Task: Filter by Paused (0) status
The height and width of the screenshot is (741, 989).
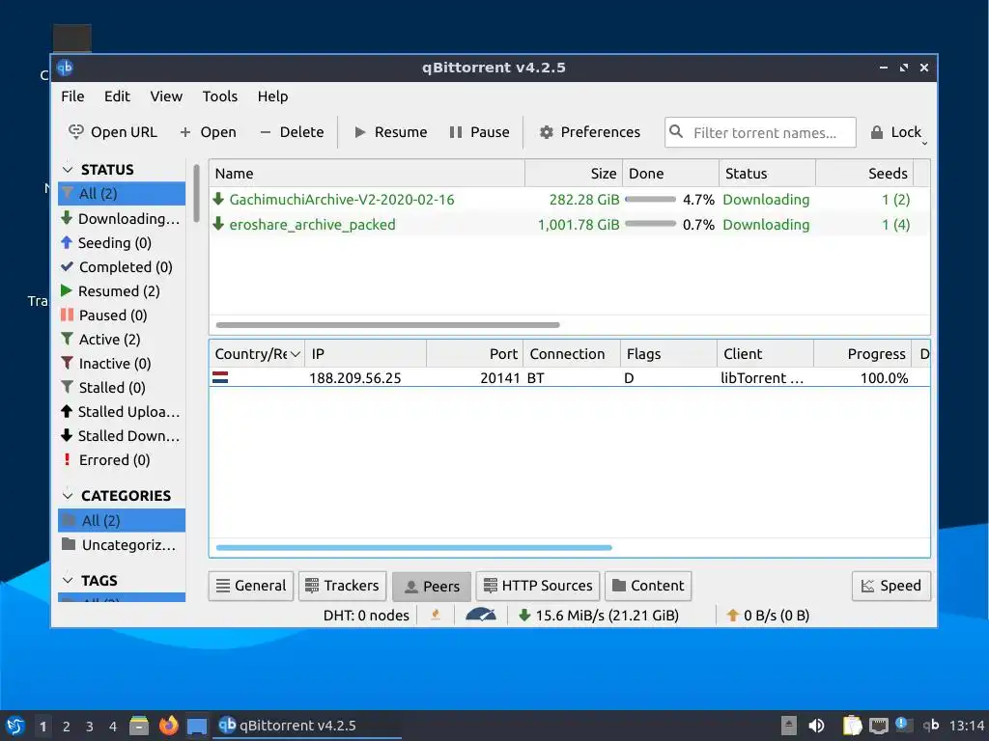Action: tap(122, 316)
